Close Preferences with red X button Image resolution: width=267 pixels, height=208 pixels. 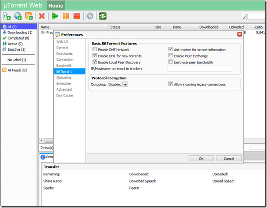point(240,34)
